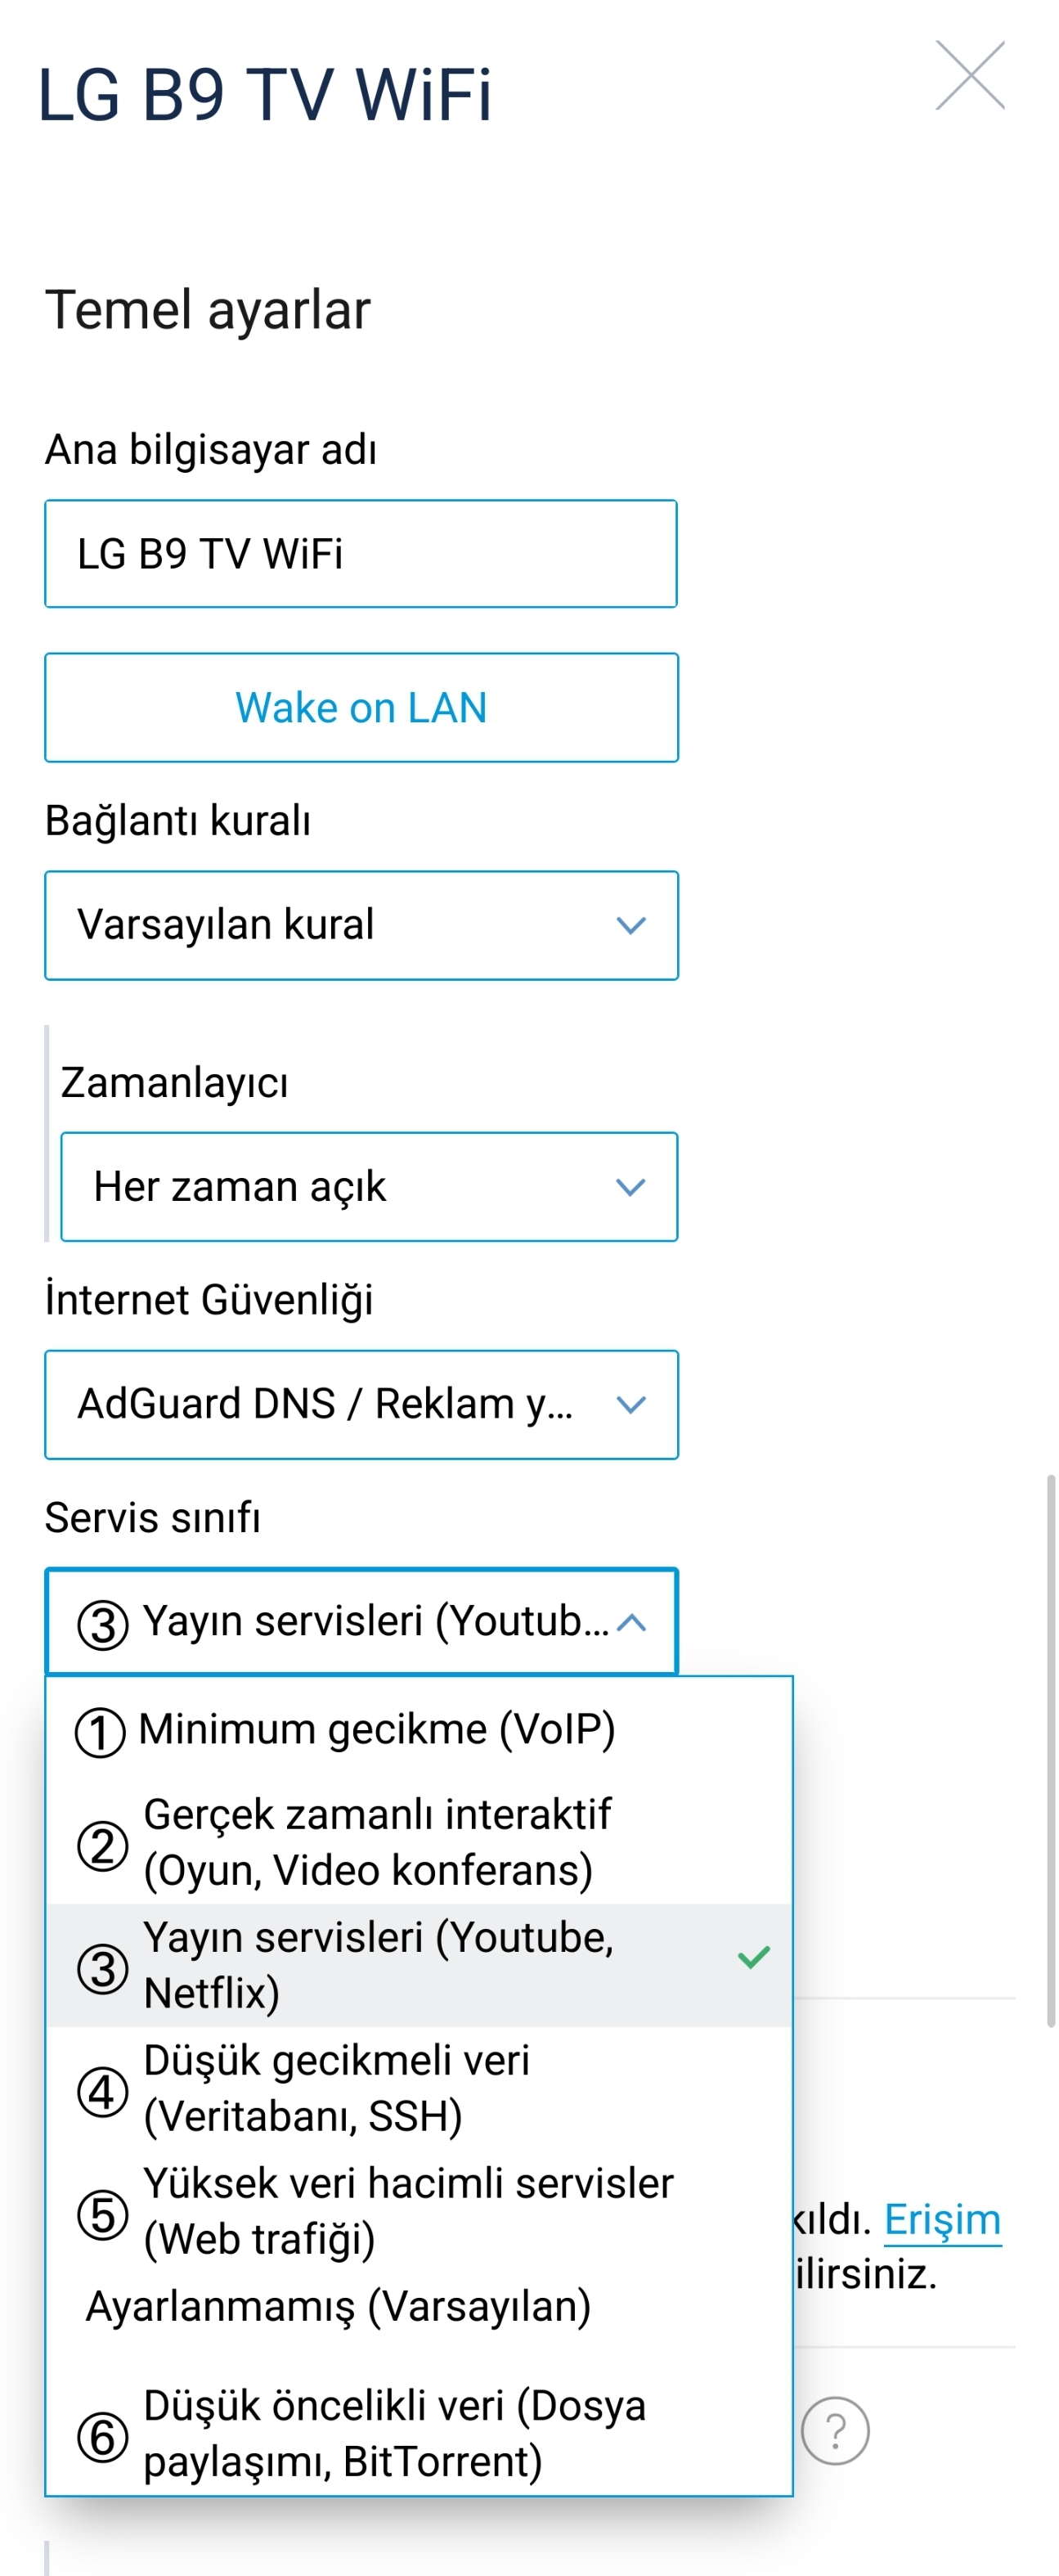
Task: Expand the Zamanlayıcı Her zaman açık dropdown
Action: 369,1187
